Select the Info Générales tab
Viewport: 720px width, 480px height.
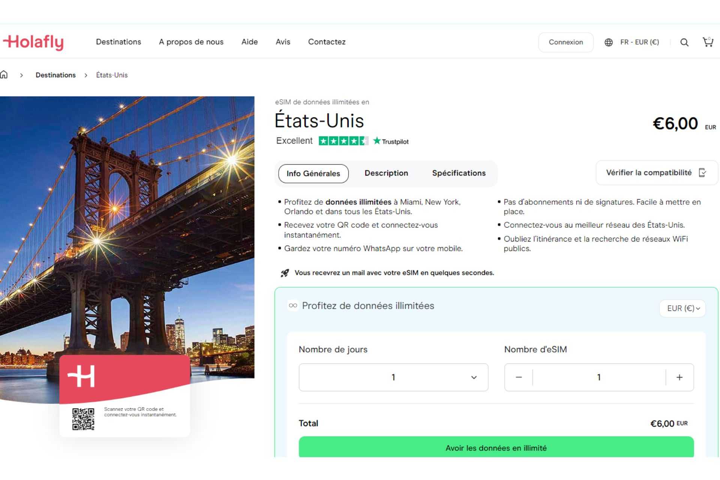point(313,174)
